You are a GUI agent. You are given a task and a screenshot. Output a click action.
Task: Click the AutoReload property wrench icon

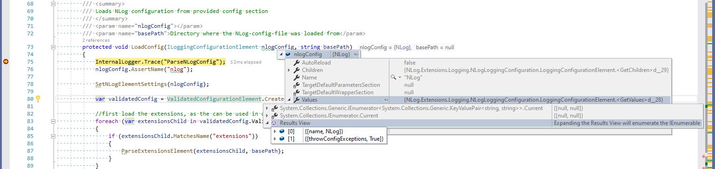tap(296, 63)
